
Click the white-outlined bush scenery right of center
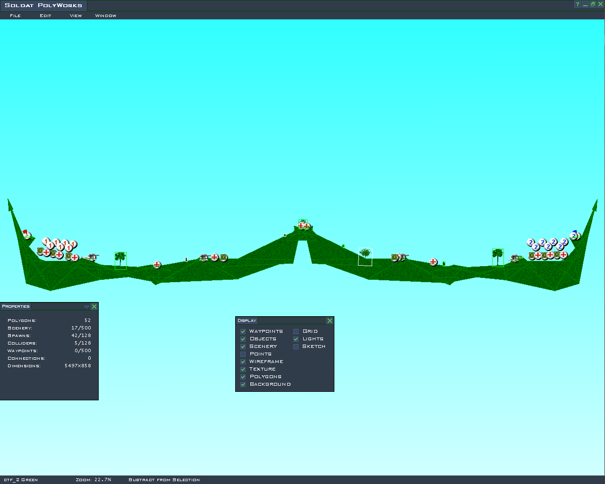[365, 257]
